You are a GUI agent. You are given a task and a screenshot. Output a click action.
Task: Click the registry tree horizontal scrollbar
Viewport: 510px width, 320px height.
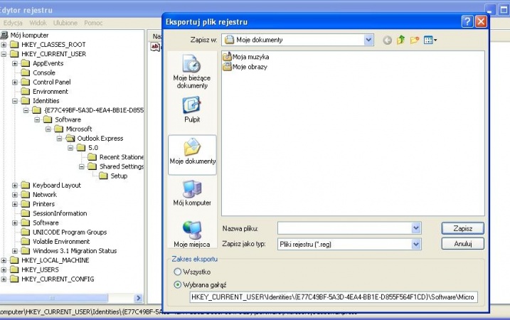click(53, 298)
